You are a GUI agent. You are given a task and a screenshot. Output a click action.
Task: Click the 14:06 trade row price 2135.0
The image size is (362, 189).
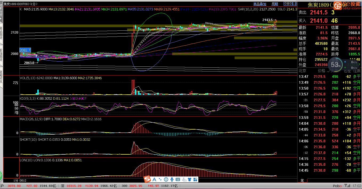tap(320, 141)
